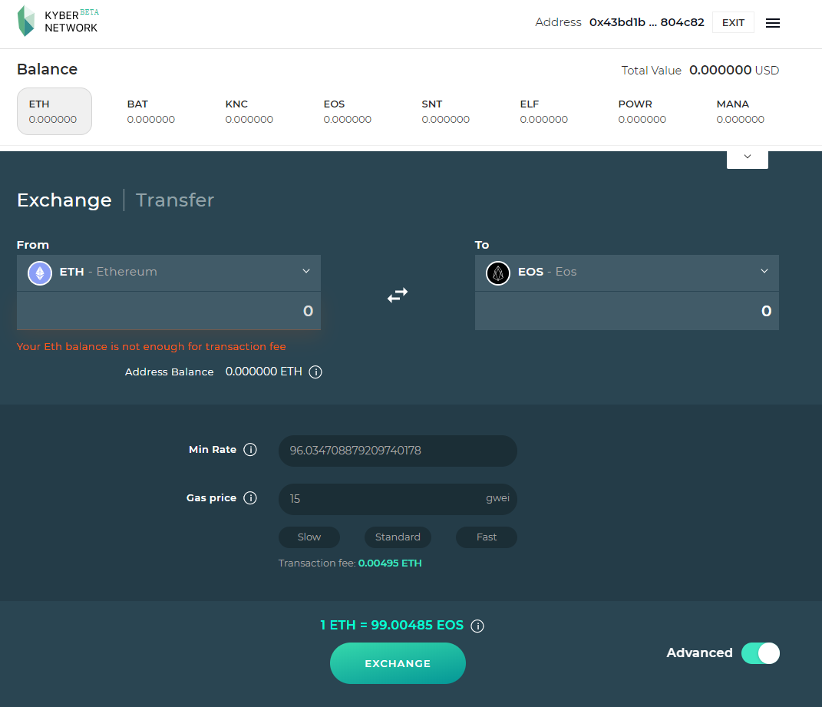The height and width of the screenshot is (707, 822).
Task: Click the Transaction fee 0.00495 ETH value
Action: click(390, 563)
